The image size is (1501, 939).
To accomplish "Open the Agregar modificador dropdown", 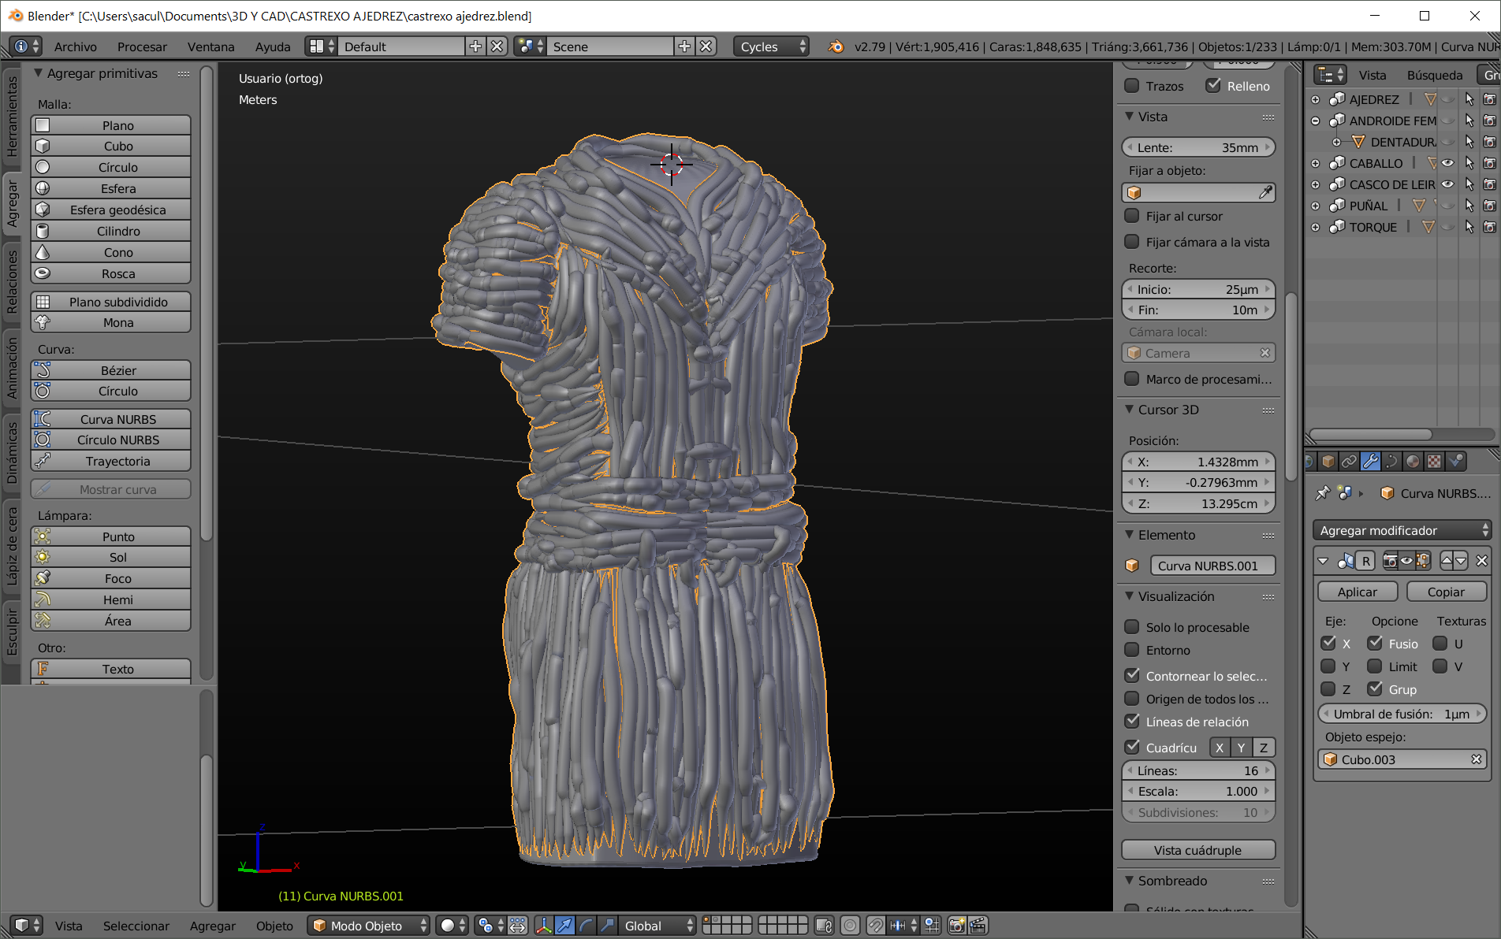I will pos(1401,531).
